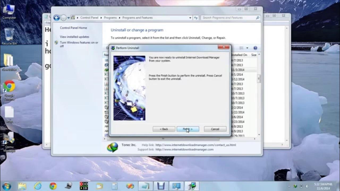Open the webcam app on the taskbar

click(x=69, y=186)
